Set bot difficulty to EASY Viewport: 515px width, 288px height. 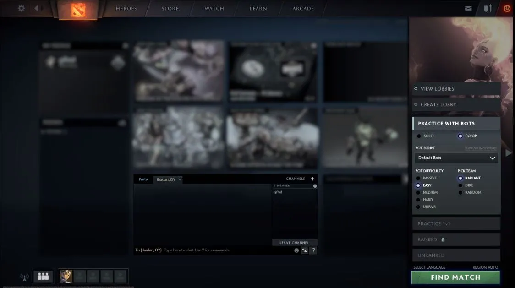click(424, 185)
